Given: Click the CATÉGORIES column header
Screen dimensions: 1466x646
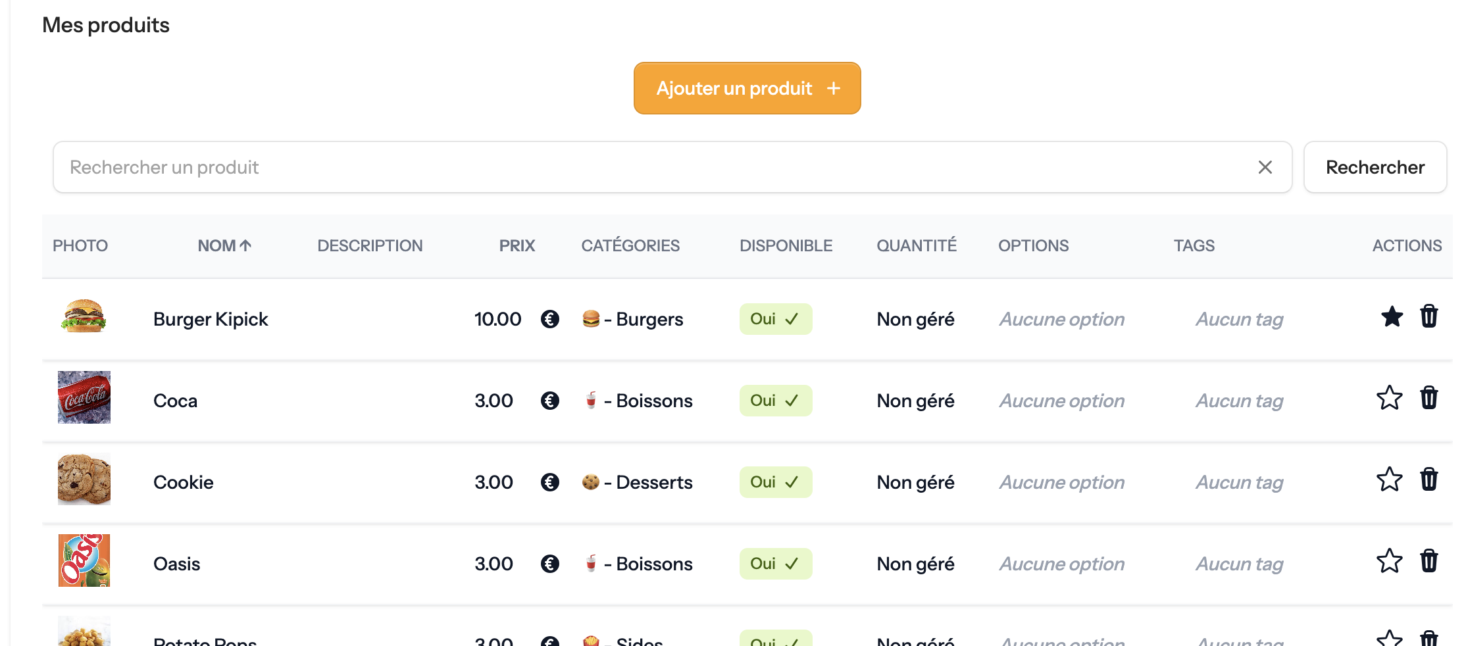Looking at the screenshot, I should (630, 245).
